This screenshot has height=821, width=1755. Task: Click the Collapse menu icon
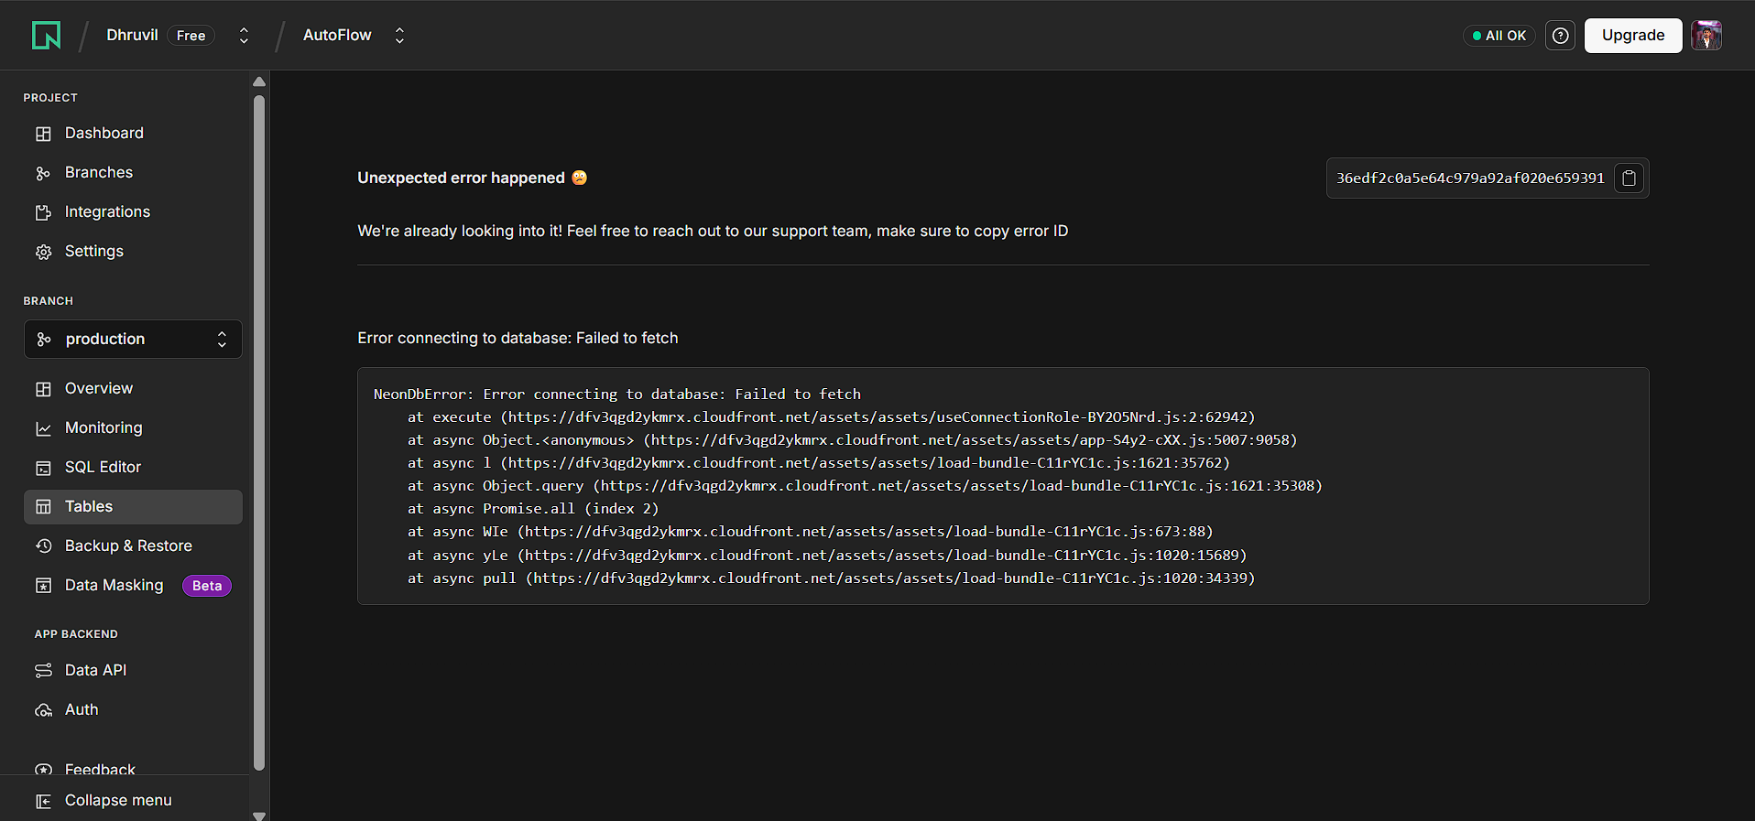pyautogui.click(x=43, y=801)
